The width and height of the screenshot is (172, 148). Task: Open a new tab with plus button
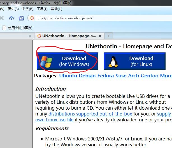click(108, 36)
